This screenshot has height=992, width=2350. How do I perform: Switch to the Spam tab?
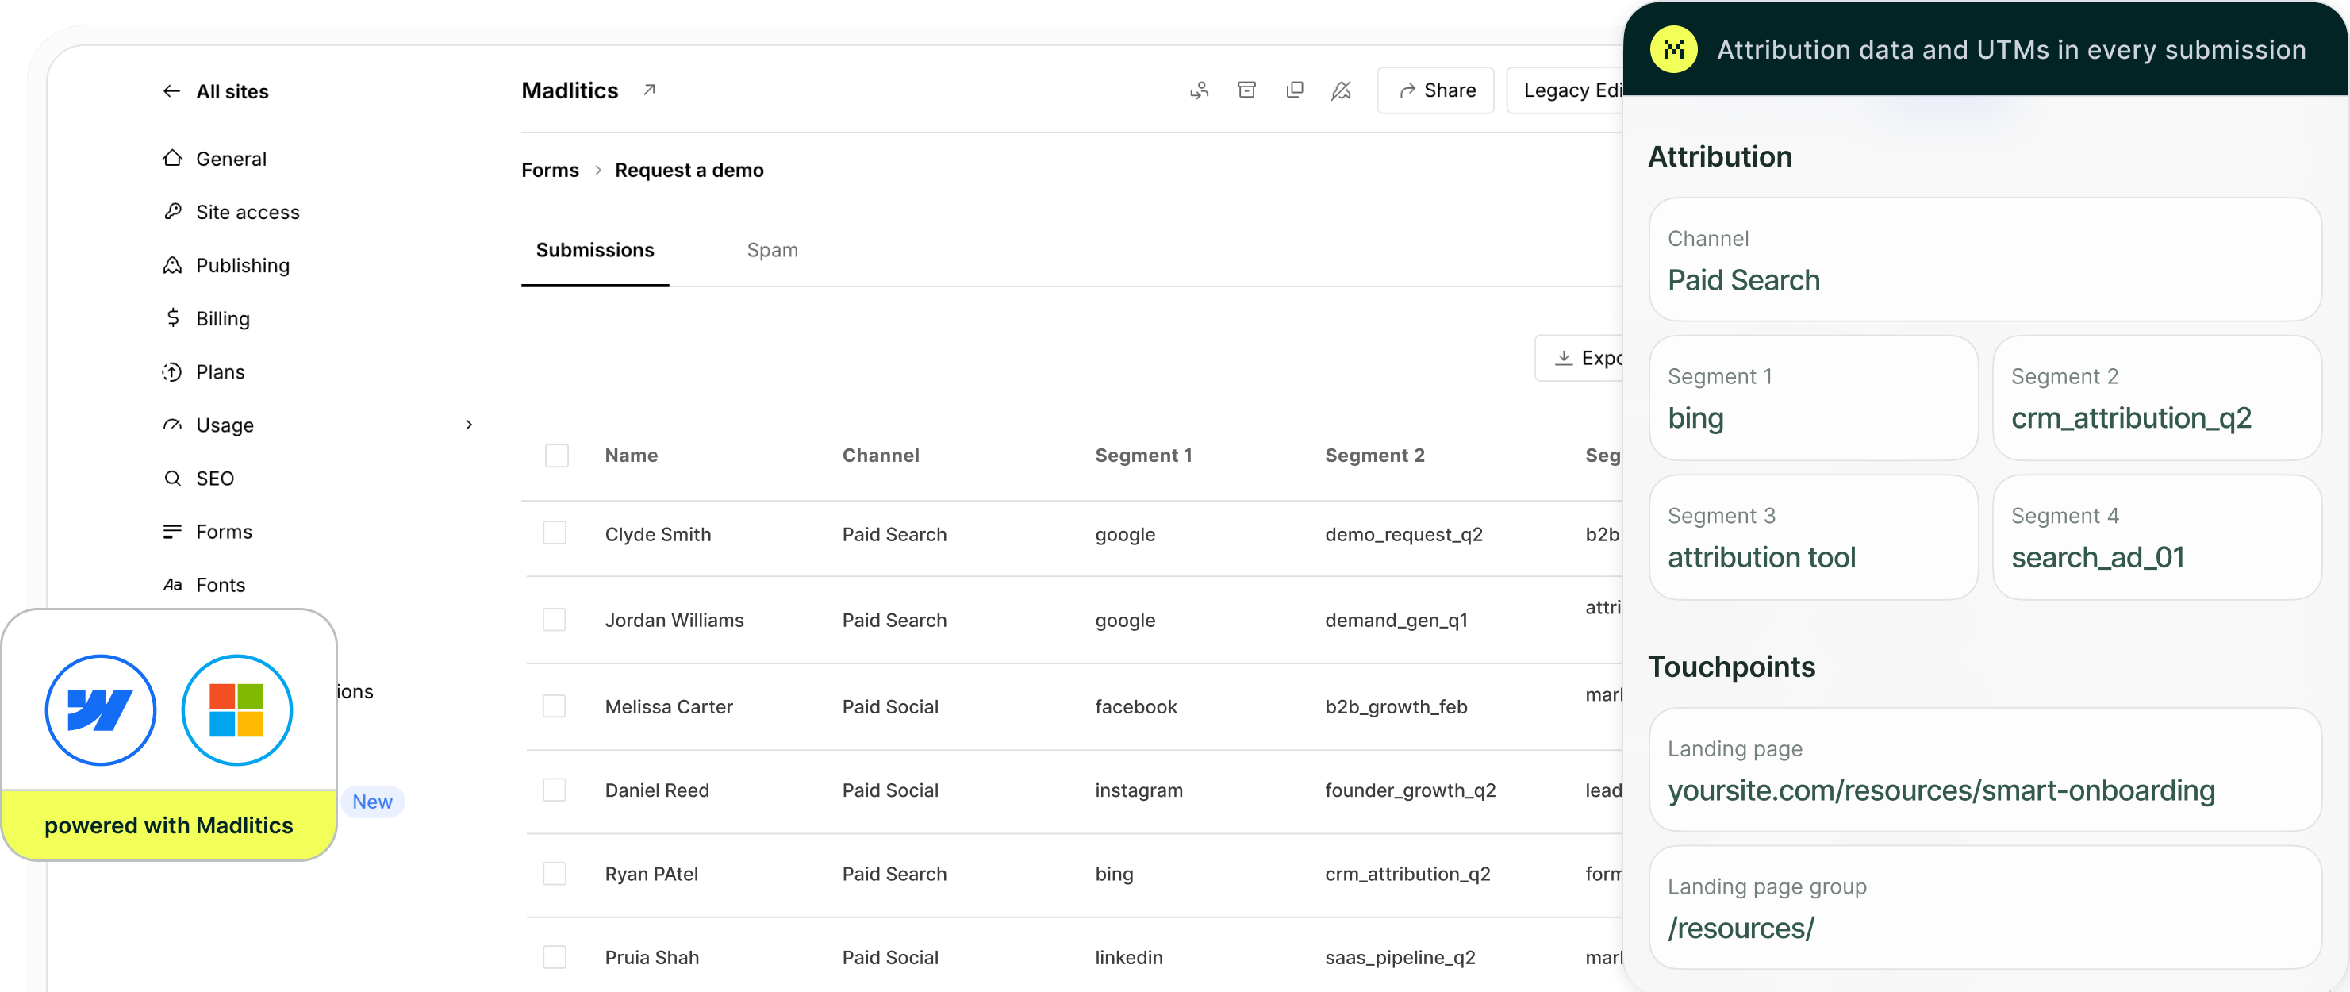(772, 250)
